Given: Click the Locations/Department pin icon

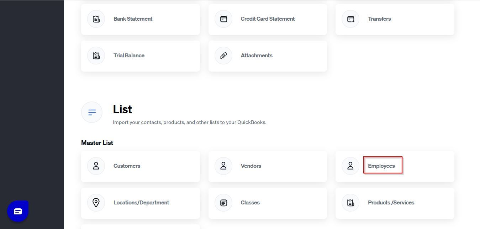Looking at the screenshot, I should tap(96, 203).
